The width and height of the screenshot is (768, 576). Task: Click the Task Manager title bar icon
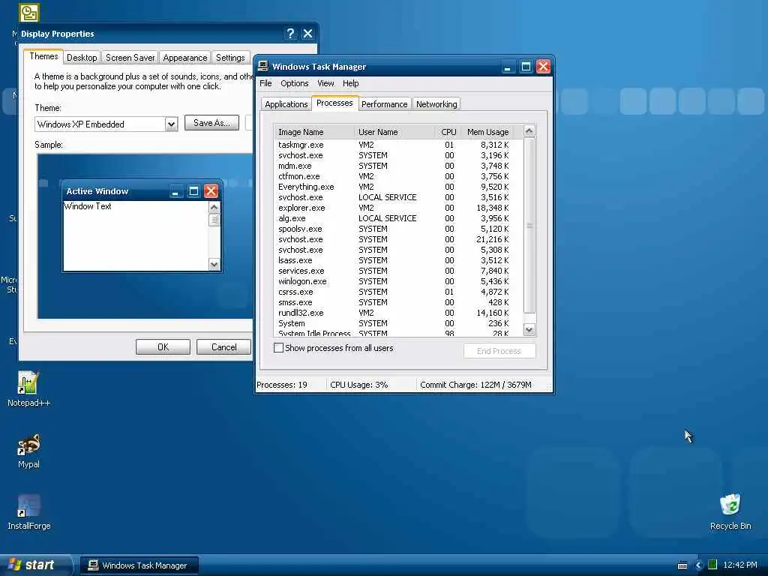263,66
